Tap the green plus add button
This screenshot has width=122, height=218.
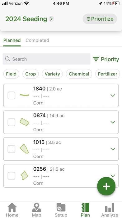(106, 186)
